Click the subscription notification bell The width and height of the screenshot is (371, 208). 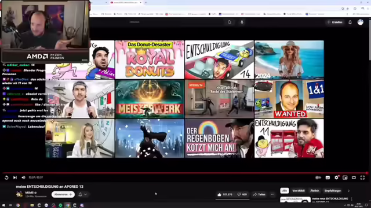point(80,194)
